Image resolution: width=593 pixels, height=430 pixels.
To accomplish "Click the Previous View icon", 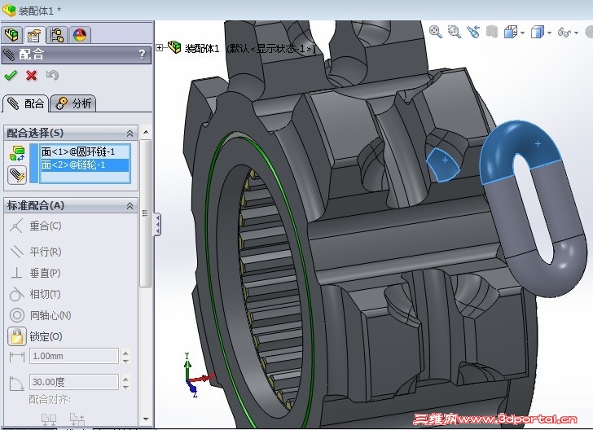I will (472, 32).
